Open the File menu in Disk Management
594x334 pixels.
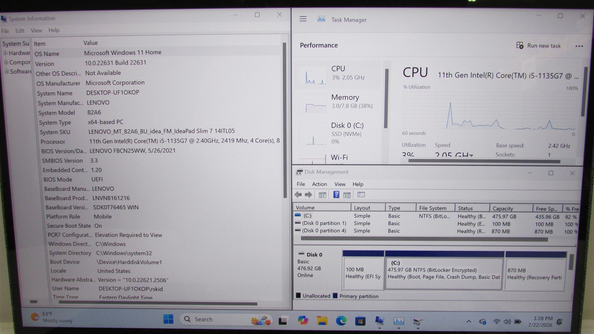coord(301,184)
